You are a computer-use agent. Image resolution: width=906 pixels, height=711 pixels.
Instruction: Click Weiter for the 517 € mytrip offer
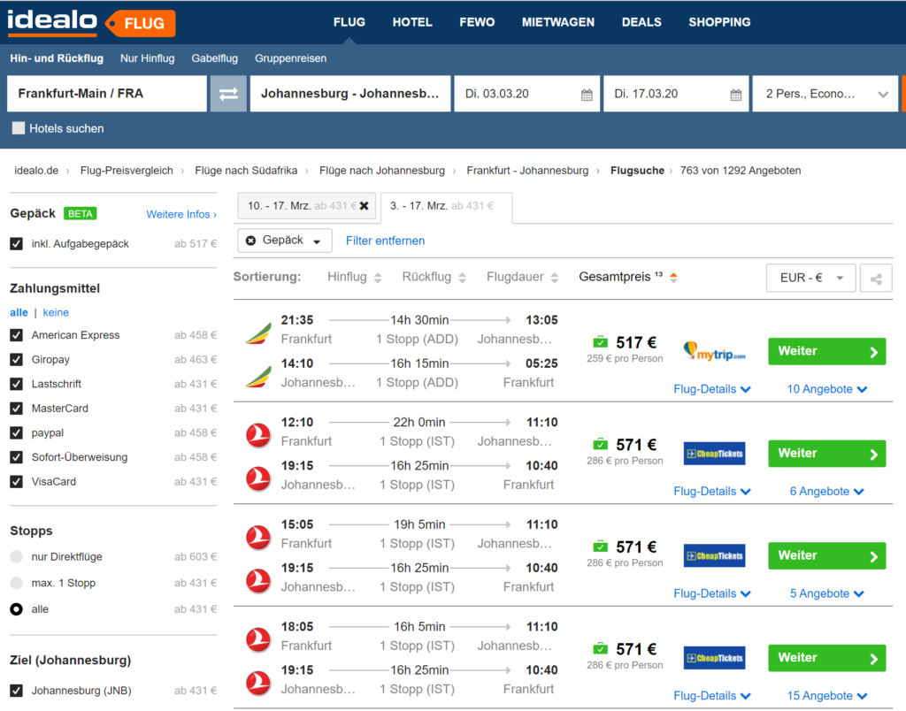(827, 351)
